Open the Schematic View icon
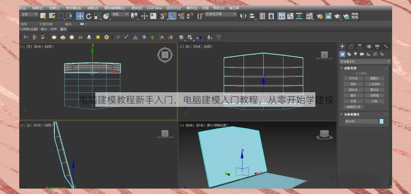The width and height of the screenshot is (411, 194). (x=299, y=16)
